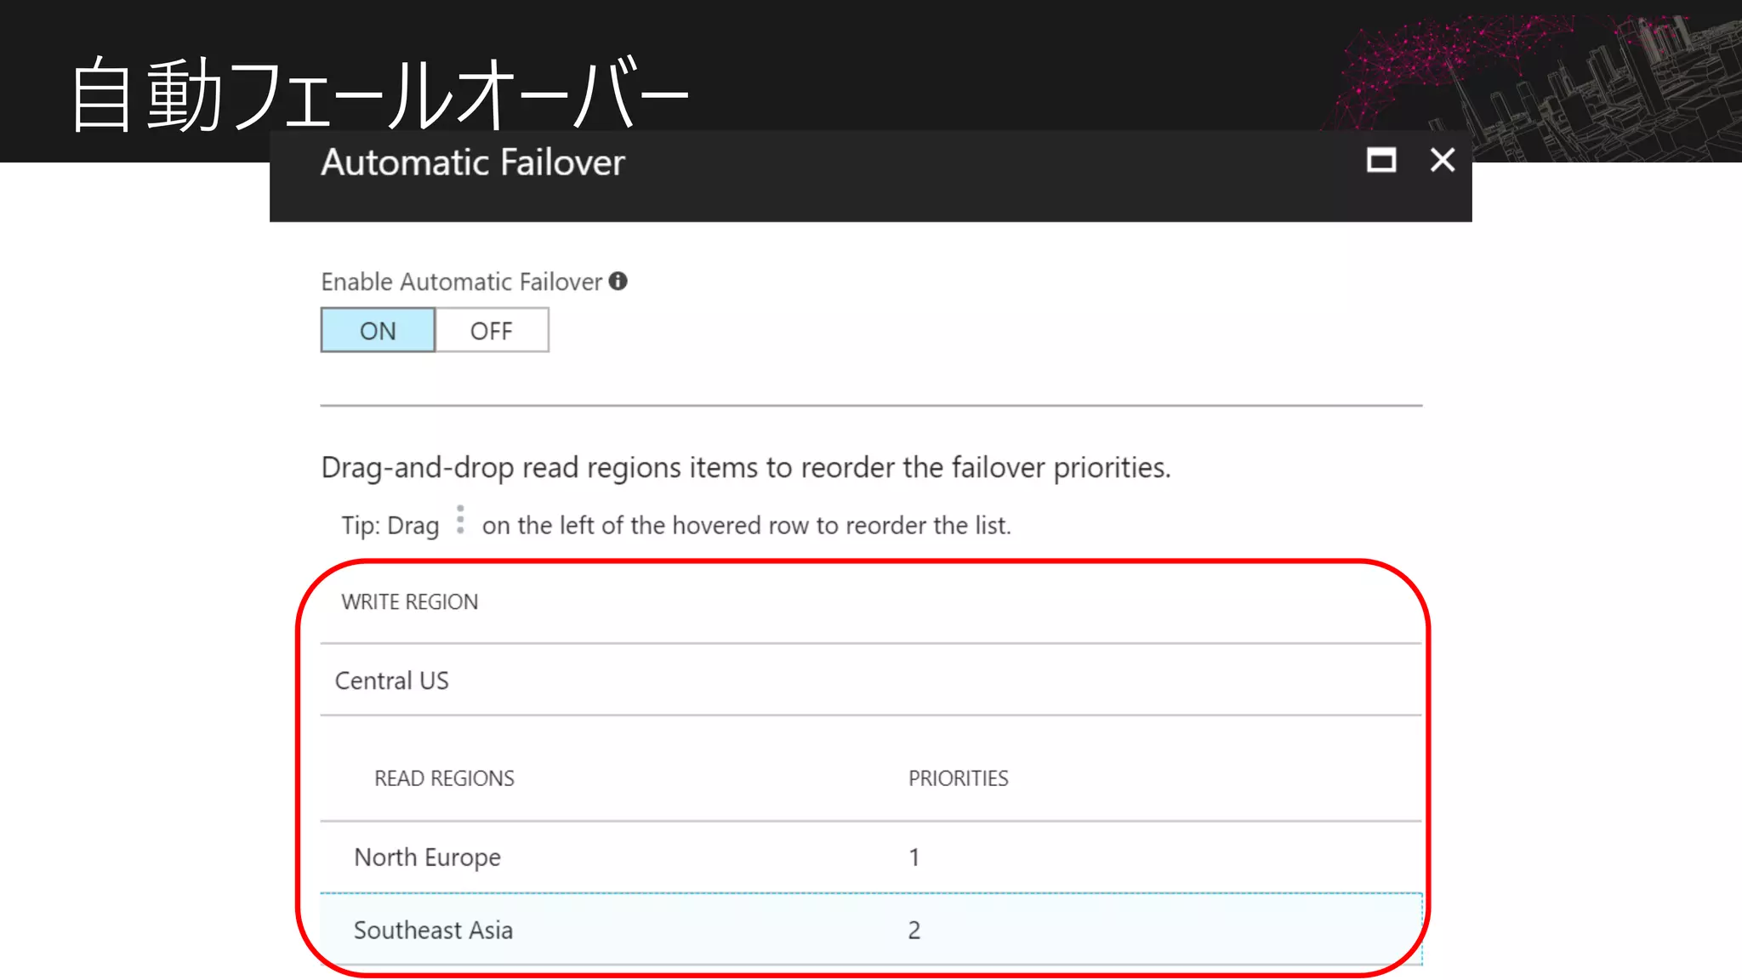Switch automatic failover to OFF

(x=492, y=330)
